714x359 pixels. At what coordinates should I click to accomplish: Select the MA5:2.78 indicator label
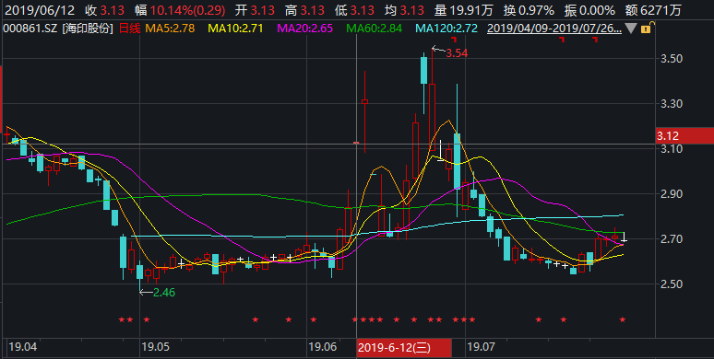pos(170,29)
